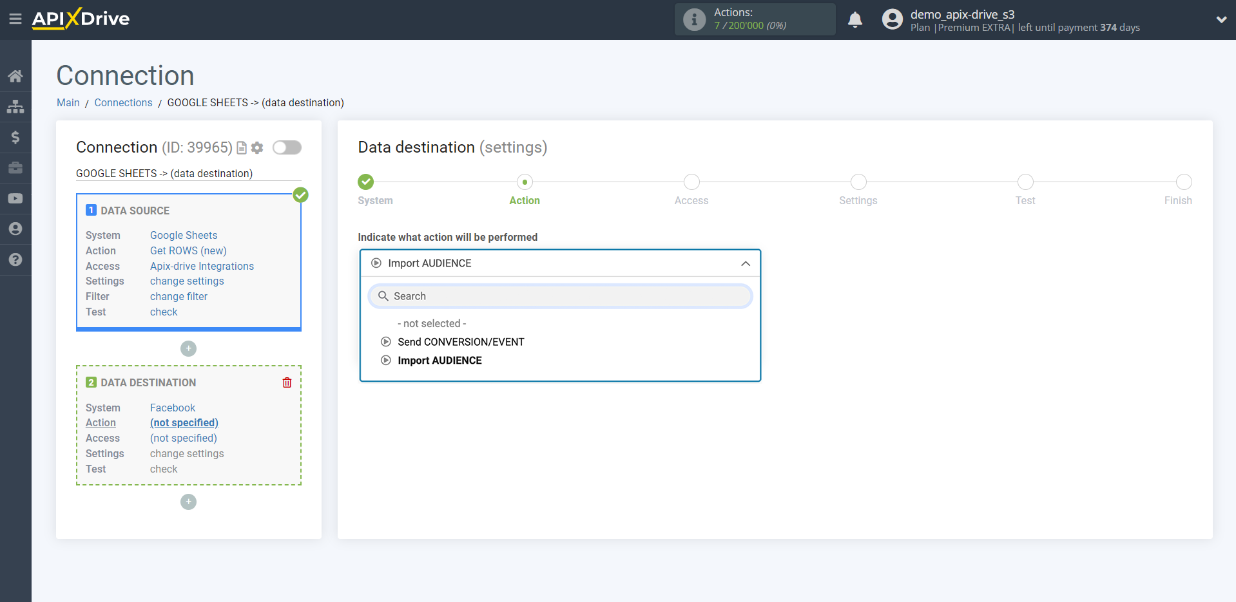Click the connection document icon
The width and height of the screenshot is (1236, 602).
[x=242, y=148]
